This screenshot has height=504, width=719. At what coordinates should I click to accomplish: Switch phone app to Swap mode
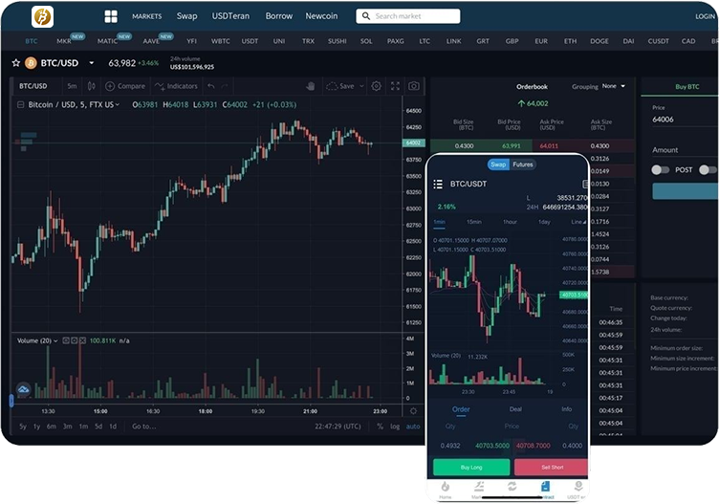coord(498,164)
